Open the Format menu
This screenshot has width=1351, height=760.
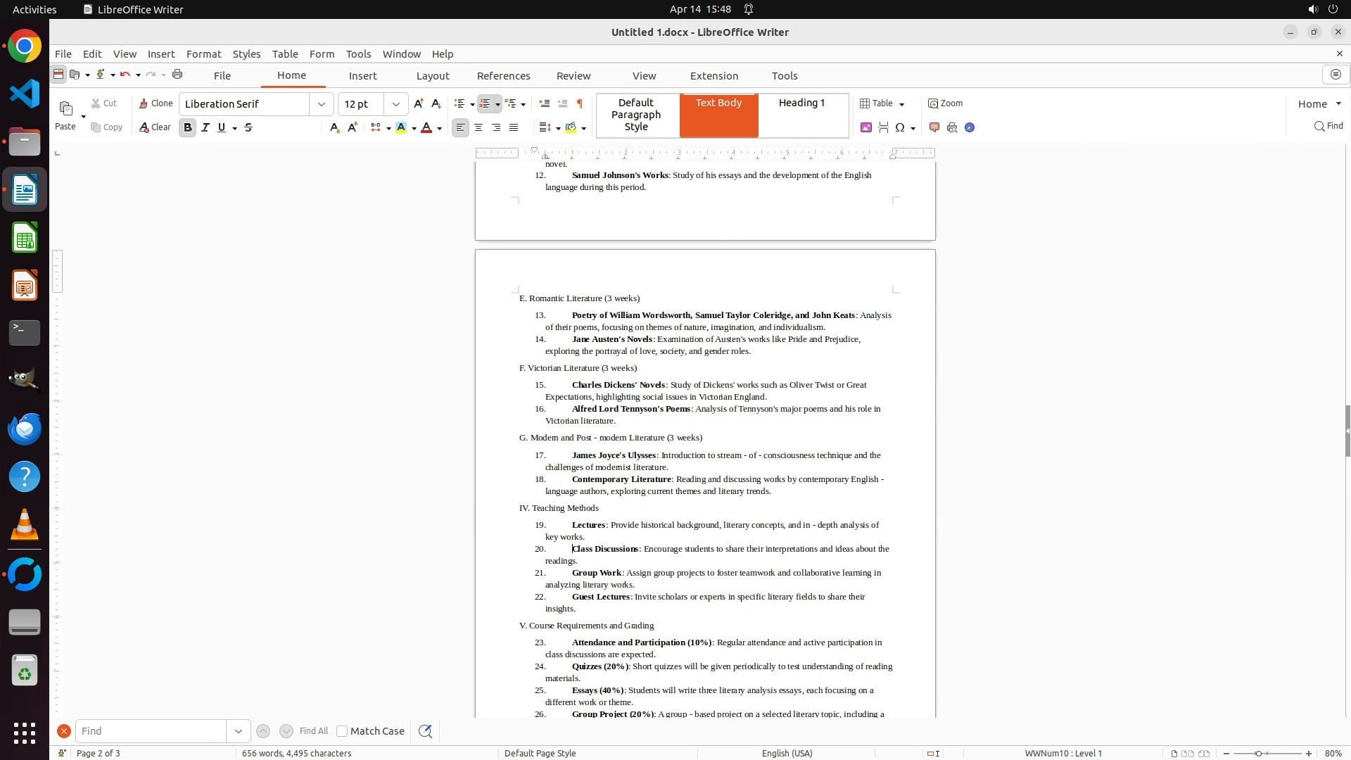203,54
